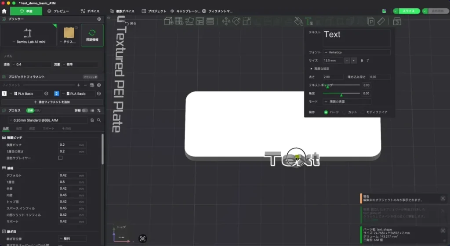Toggle the Text shape tool
450x246 pixels.
[309, 21]
